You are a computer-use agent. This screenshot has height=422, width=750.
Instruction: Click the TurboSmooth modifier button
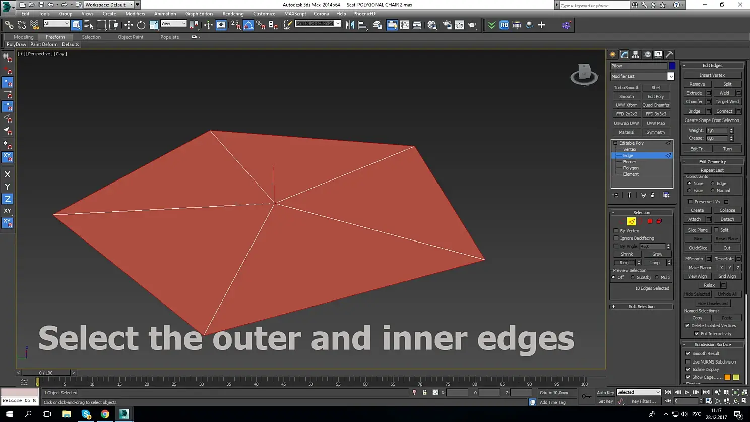(627, 88)
